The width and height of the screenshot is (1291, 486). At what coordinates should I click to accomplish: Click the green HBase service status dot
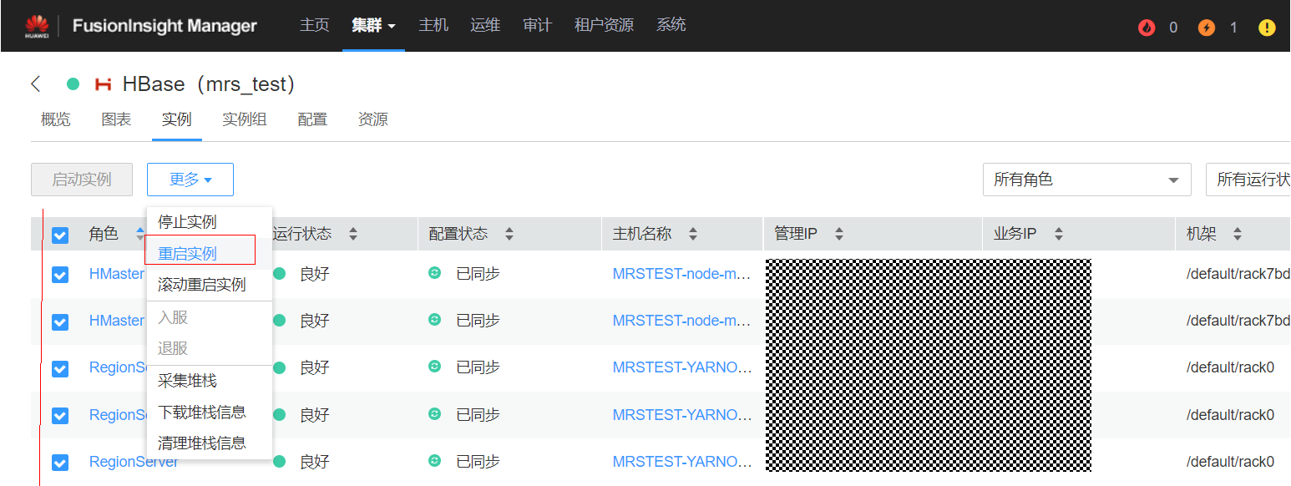pyautogui.click(x=73, y=84)
